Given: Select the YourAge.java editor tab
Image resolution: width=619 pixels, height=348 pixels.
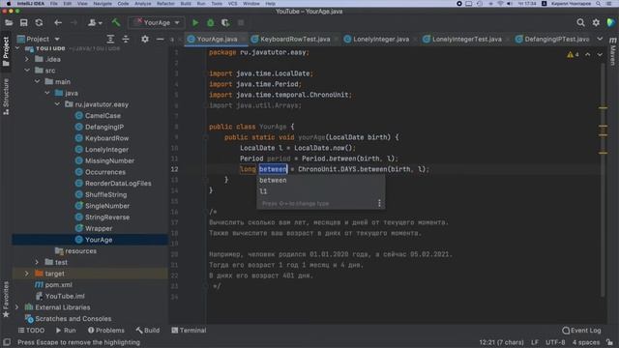Looking at the screenshot, I should tap(217, 39).
